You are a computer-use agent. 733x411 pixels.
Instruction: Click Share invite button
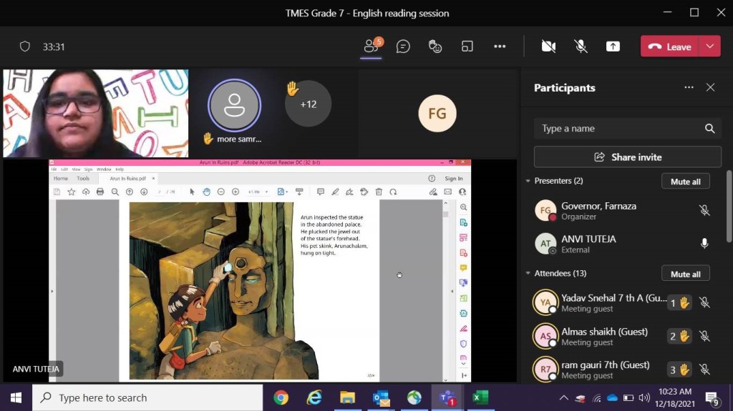pos(627,157)
